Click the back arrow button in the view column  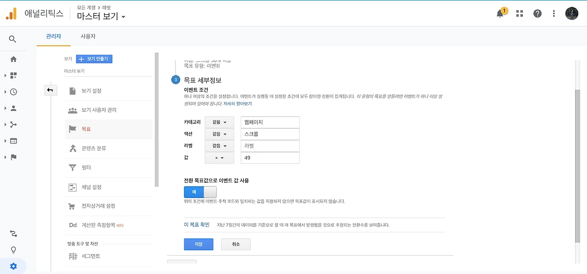click(50, 90)
